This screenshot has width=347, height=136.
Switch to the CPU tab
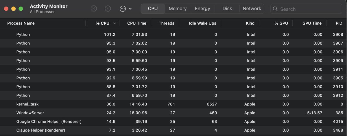point(153,9)
